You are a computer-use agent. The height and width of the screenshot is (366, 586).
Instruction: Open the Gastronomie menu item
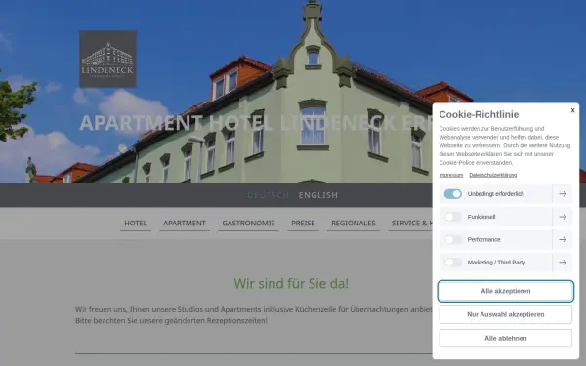pos(248,224)
